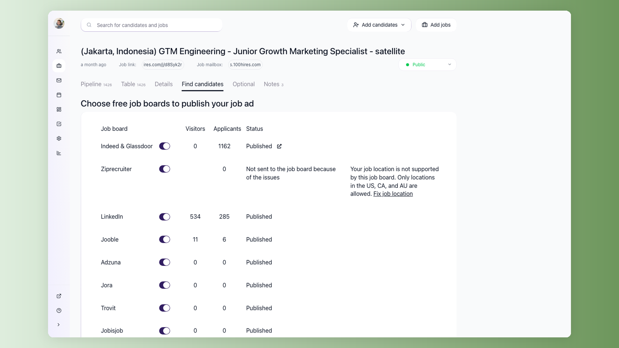Expand the sidebar with the chevron arrow
The image size is (619, 348).
[58, 325]
